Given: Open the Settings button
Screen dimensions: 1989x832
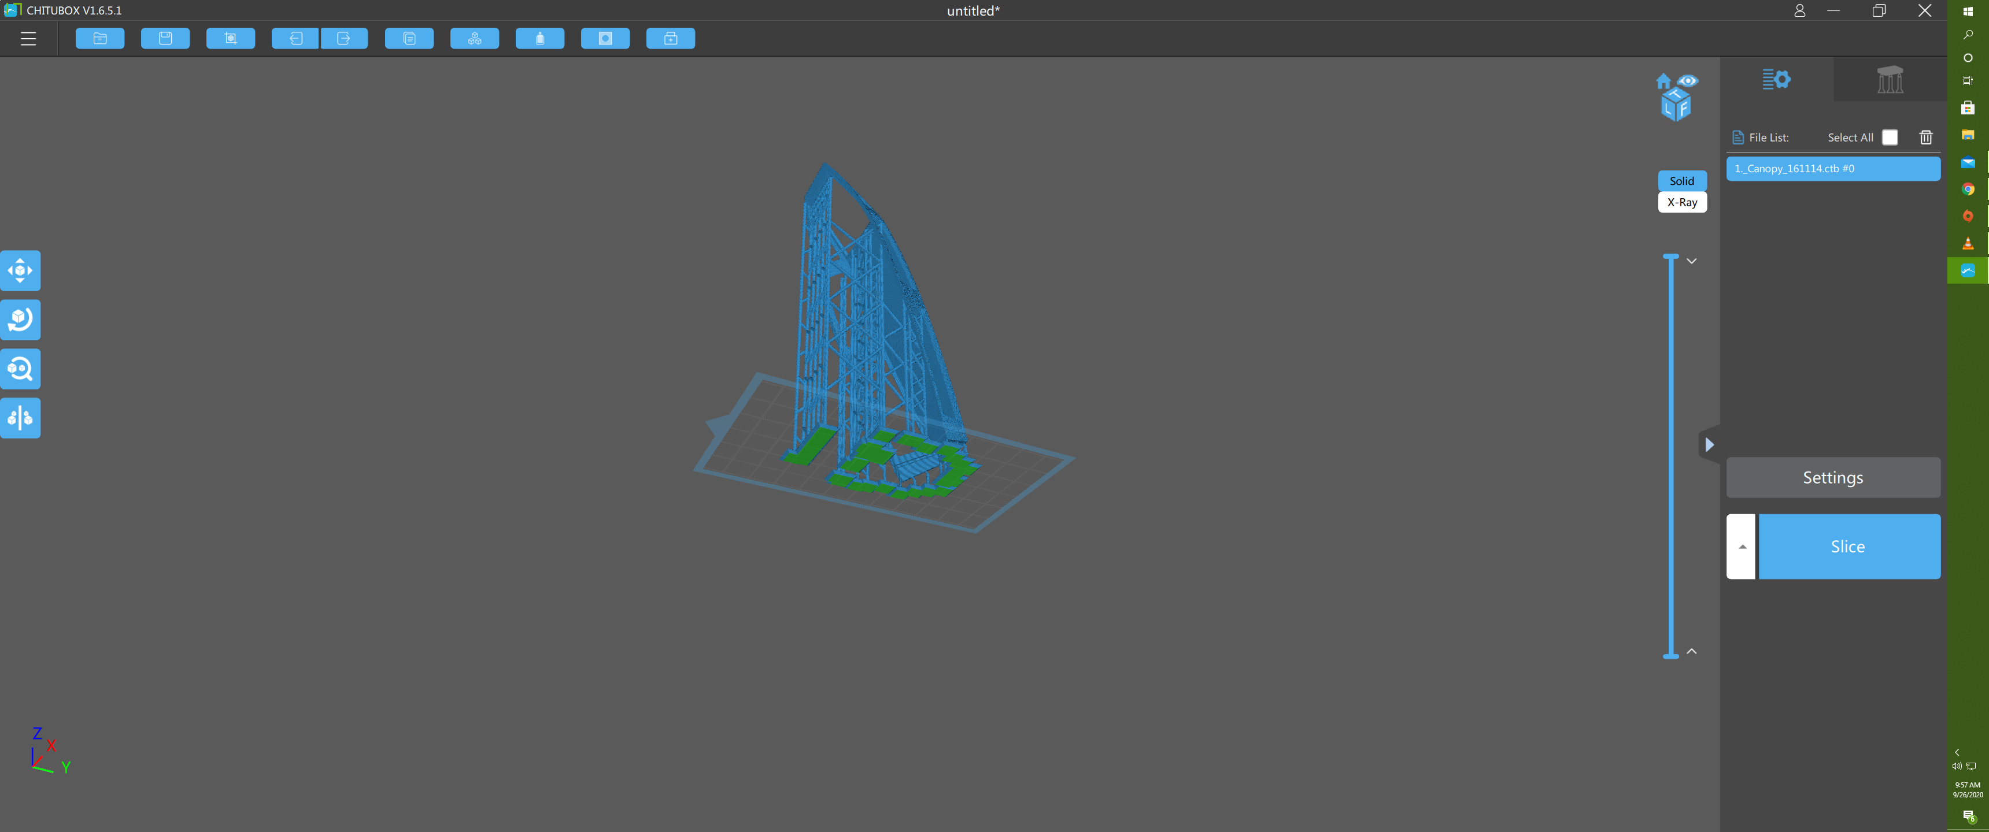Looking at the screenshot, I should coord(1833,478).
